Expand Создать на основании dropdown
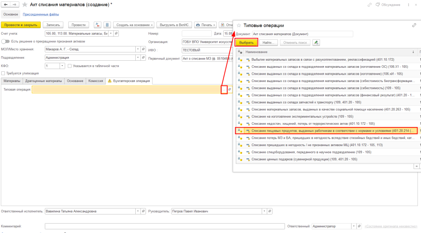The width and height of the screenshot is (421, 233). click(x=133, y=25)
